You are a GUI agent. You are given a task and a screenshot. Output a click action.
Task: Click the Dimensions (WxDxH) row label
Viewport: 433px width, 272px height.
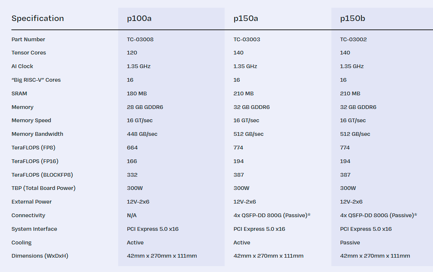(x=40, y=256)
